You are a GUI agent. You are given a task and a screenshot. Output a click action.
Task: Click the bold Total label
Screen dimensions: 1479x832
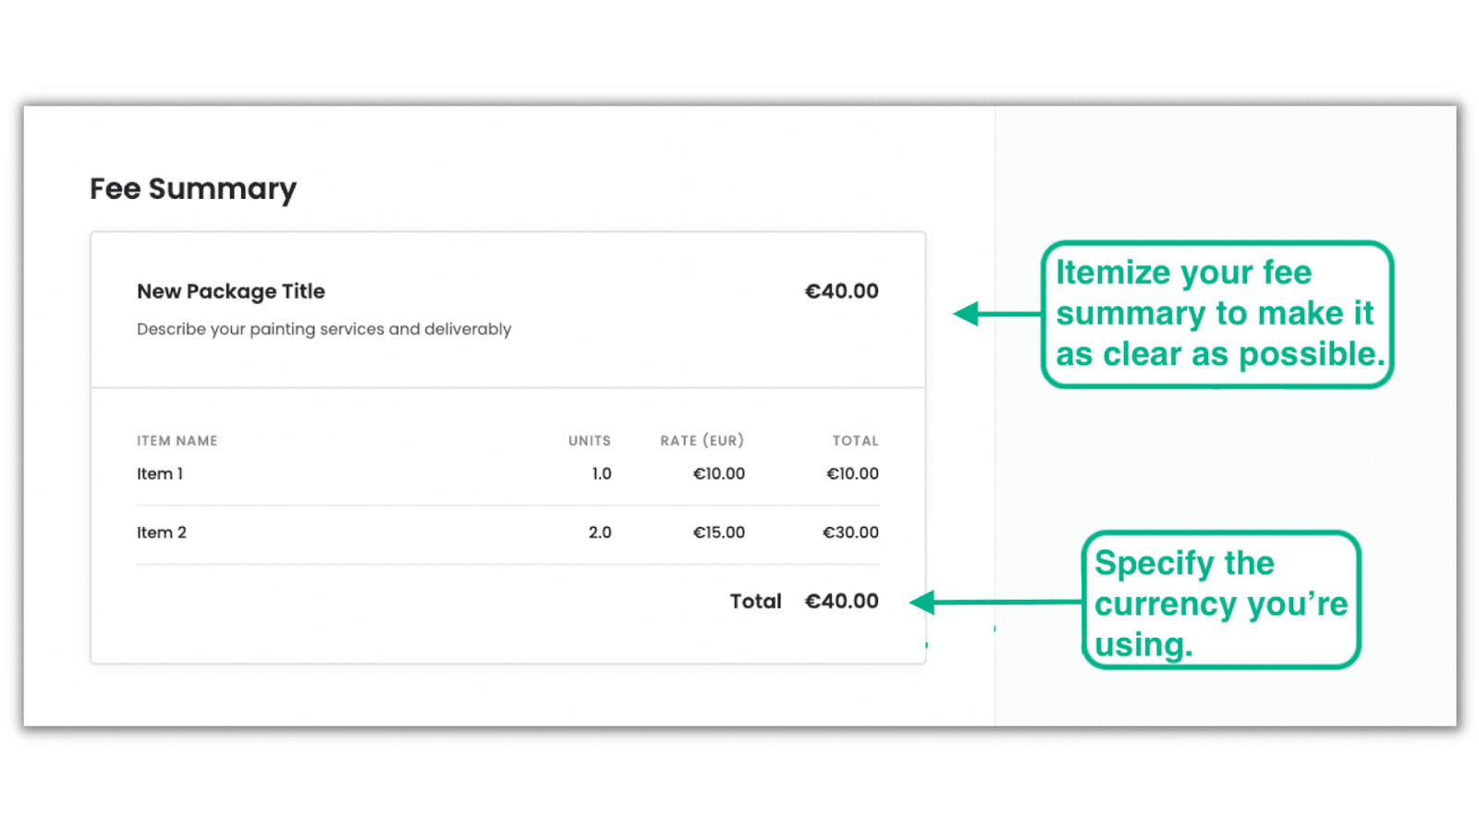[x=756, y=601]
